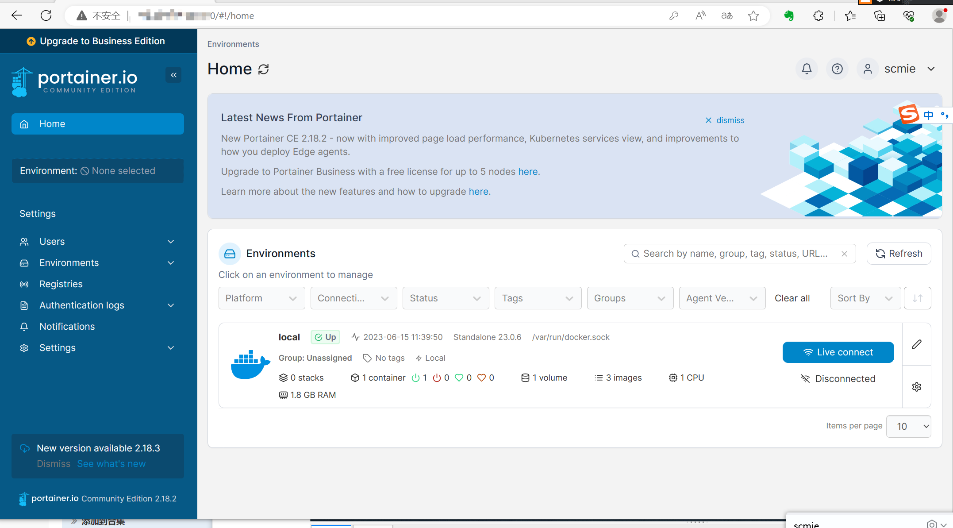
Task: Edit the local environment with pencil icon
Action: 917,344
